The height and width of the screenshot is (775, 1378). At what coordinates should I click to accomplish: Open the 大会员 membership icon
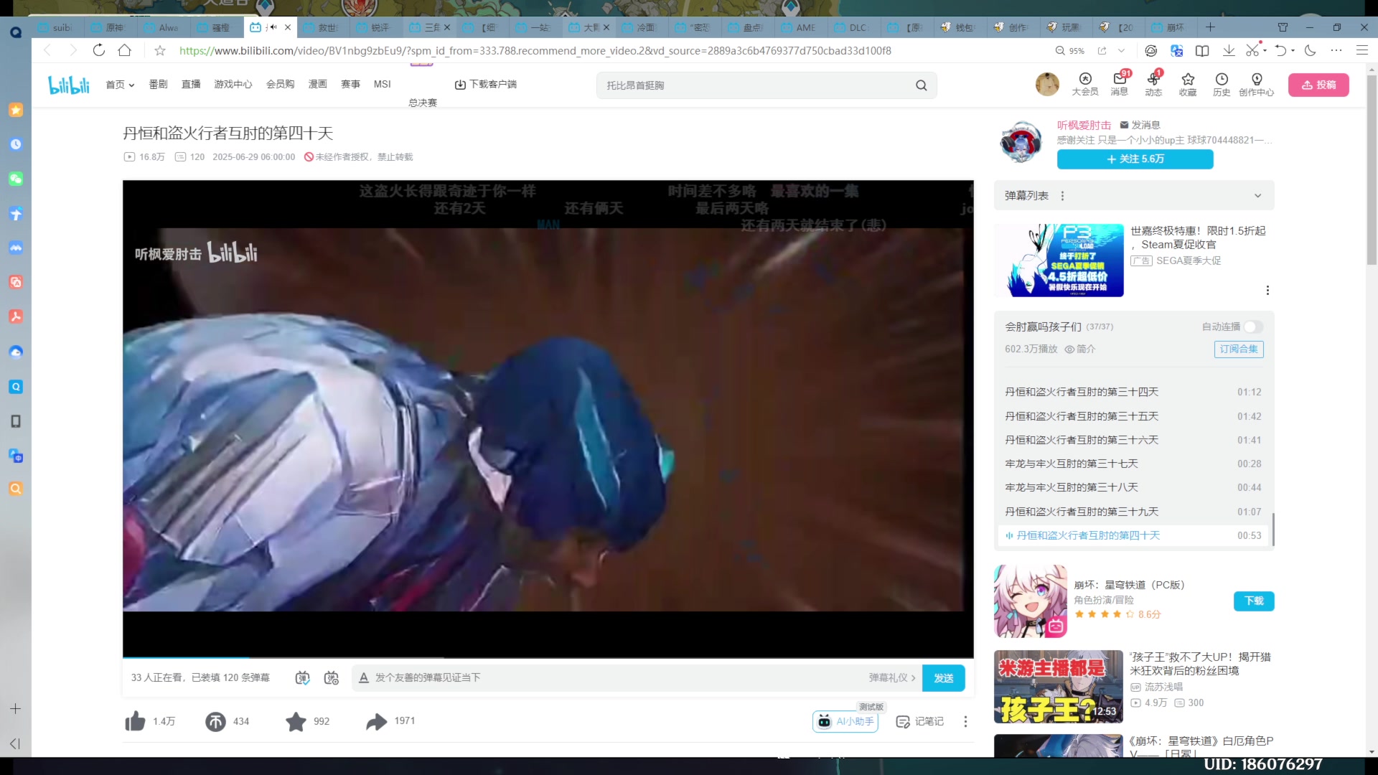(1085, 84)
